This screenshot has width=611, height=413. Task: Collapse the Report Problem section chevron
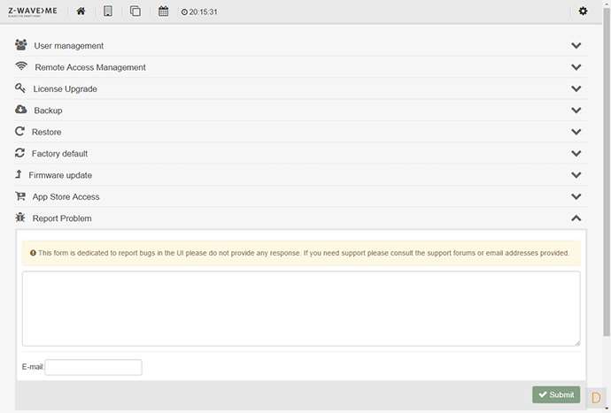pos(576,218)
